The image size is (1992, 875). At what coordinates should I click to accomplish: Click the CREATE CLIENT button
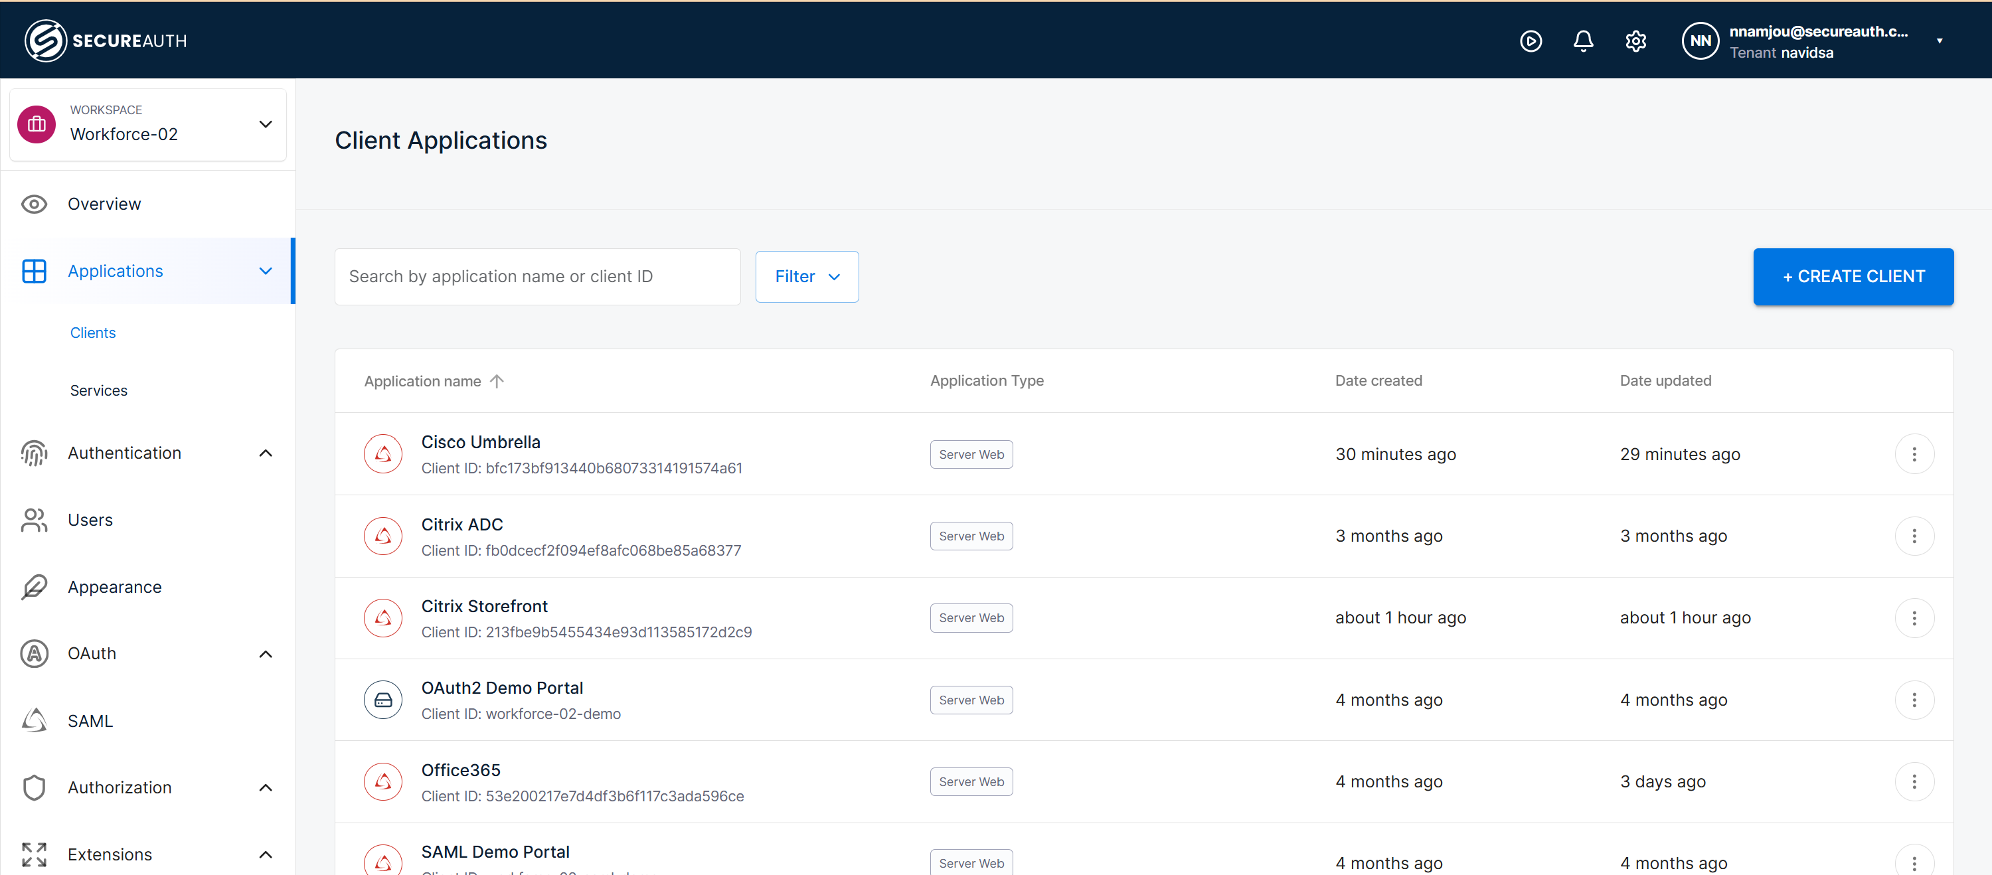pos(1853,276)
